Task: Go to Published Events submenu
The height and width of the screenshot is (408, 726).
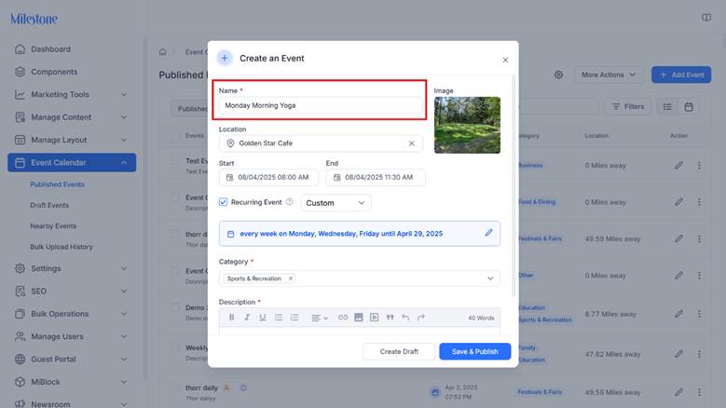Action: click(x=58, y=184)
